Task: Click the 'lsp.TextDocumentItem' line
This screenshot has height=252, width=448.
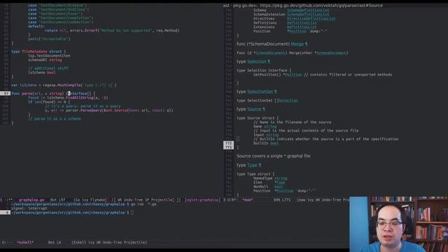Action: tap(49, 56)
